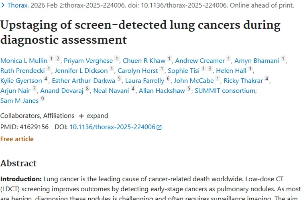This screenshot has height=200, width=301.
Task: Click affiliation superscript 9 after Sam M Janes
Action: (43, 99)
